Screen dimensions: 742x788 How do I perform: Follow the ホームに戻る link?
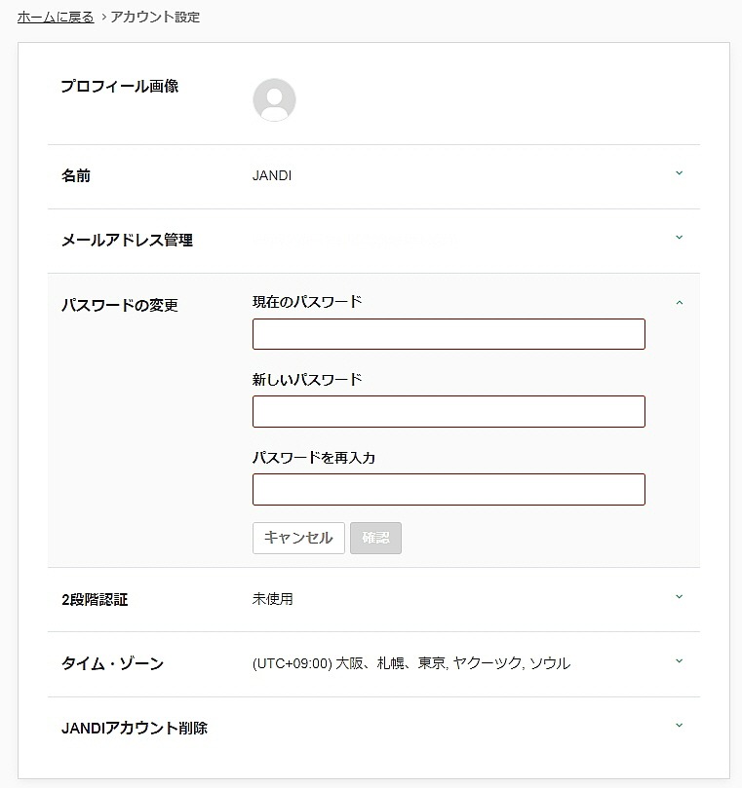click(x=56, y=18)
